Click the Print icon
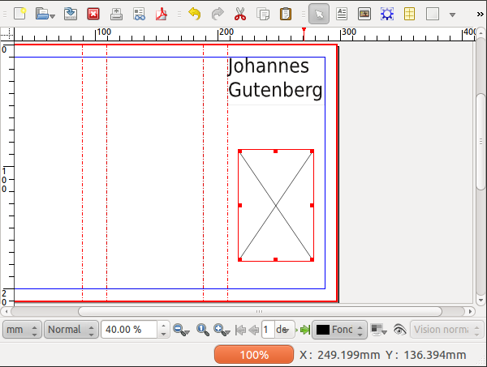The height and width of the screenshot is (367, 487). (116, 14)
